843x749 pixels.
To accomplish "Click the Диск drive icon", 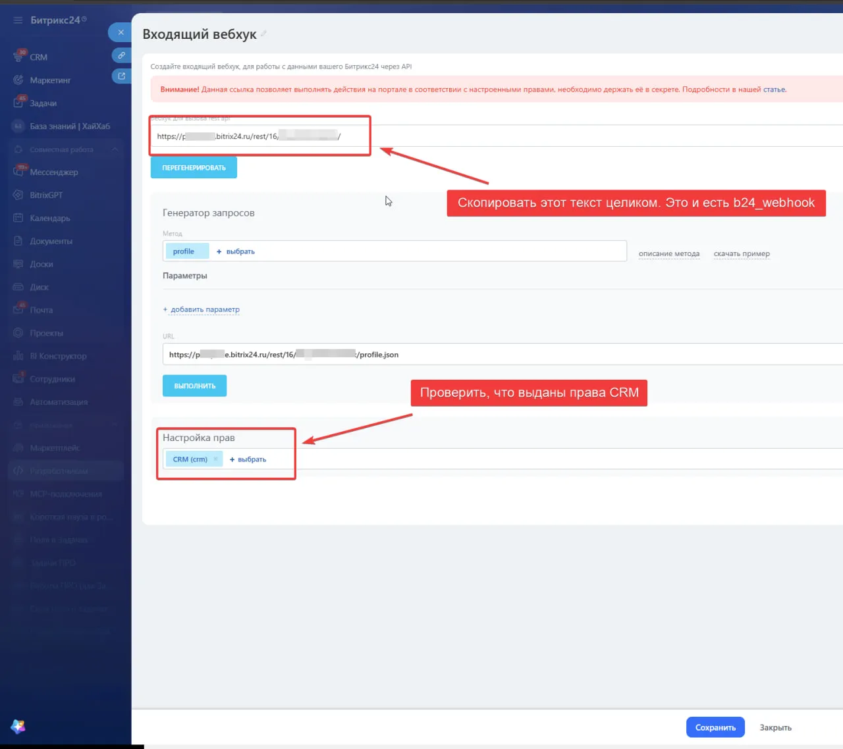I will (18, 287).
